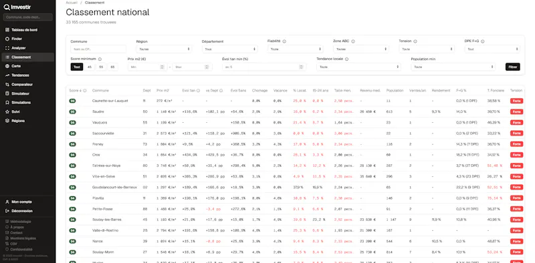Show info icon beside vs Dept column
Screen dimensions: 535x263
pos(221,91)
